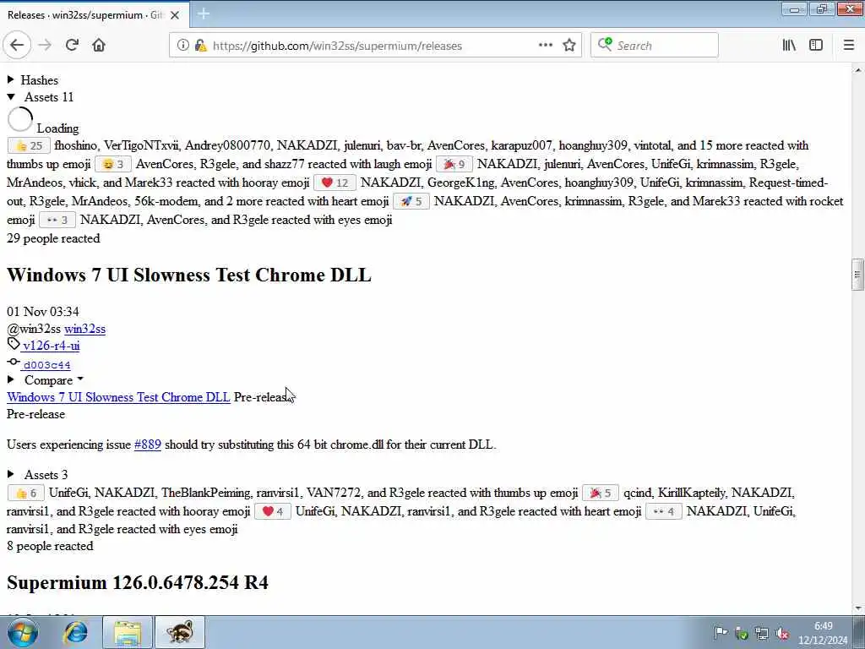
Task: Click the forward navigation arrow
Action: pos(45,46)
